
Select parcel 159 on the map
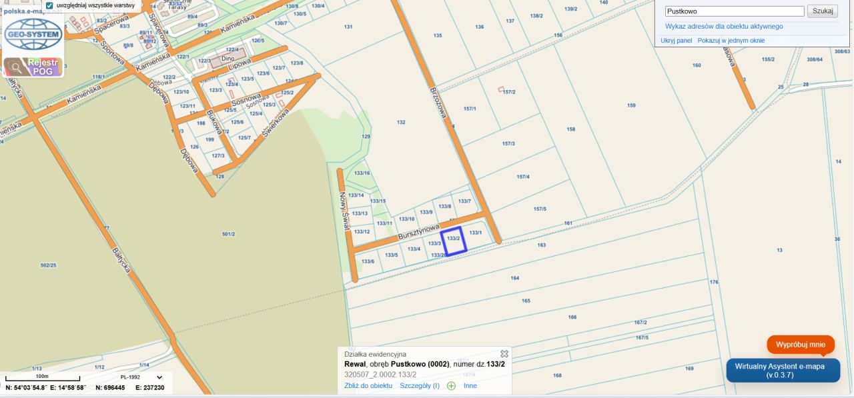[631, 105]
